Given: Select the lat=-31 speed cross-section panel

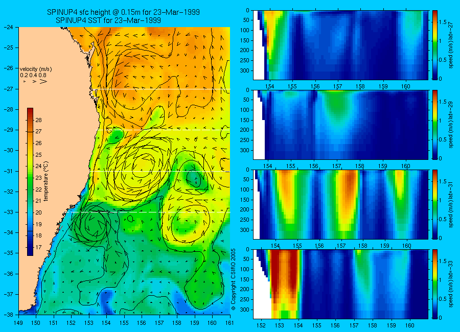Looking at the screenshot, I should (340, 204).
